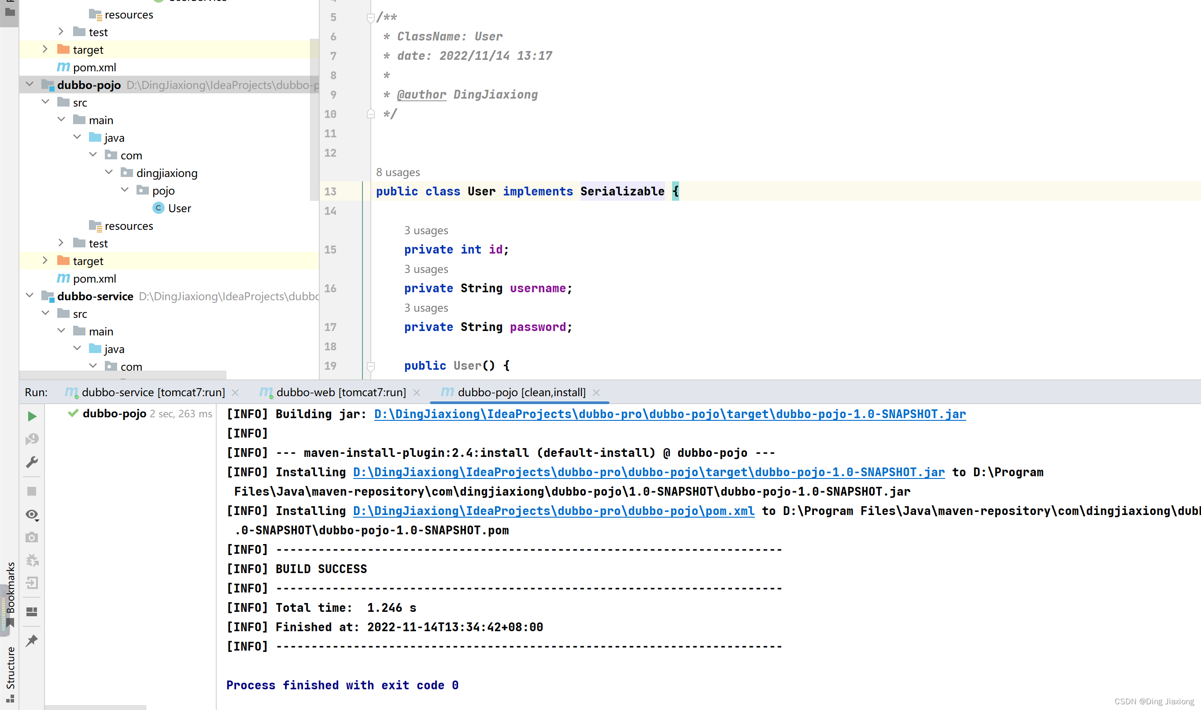This screenshot has height=710, width=1201.
Task: Click the project tree horizontal scrollbar
Action: coord(122,375)
